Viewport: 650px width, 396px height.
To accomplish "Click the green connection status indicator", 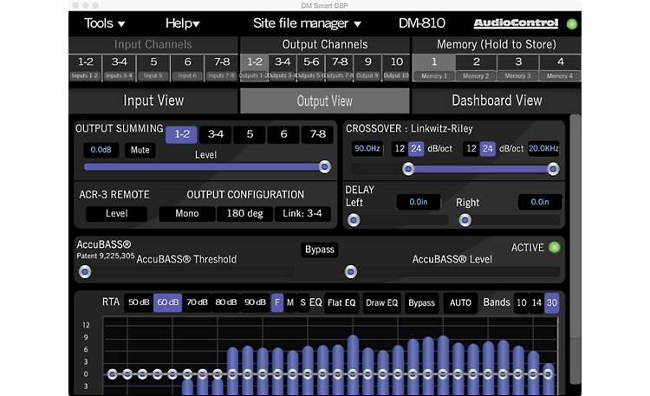I will click(x=572, y=24).
